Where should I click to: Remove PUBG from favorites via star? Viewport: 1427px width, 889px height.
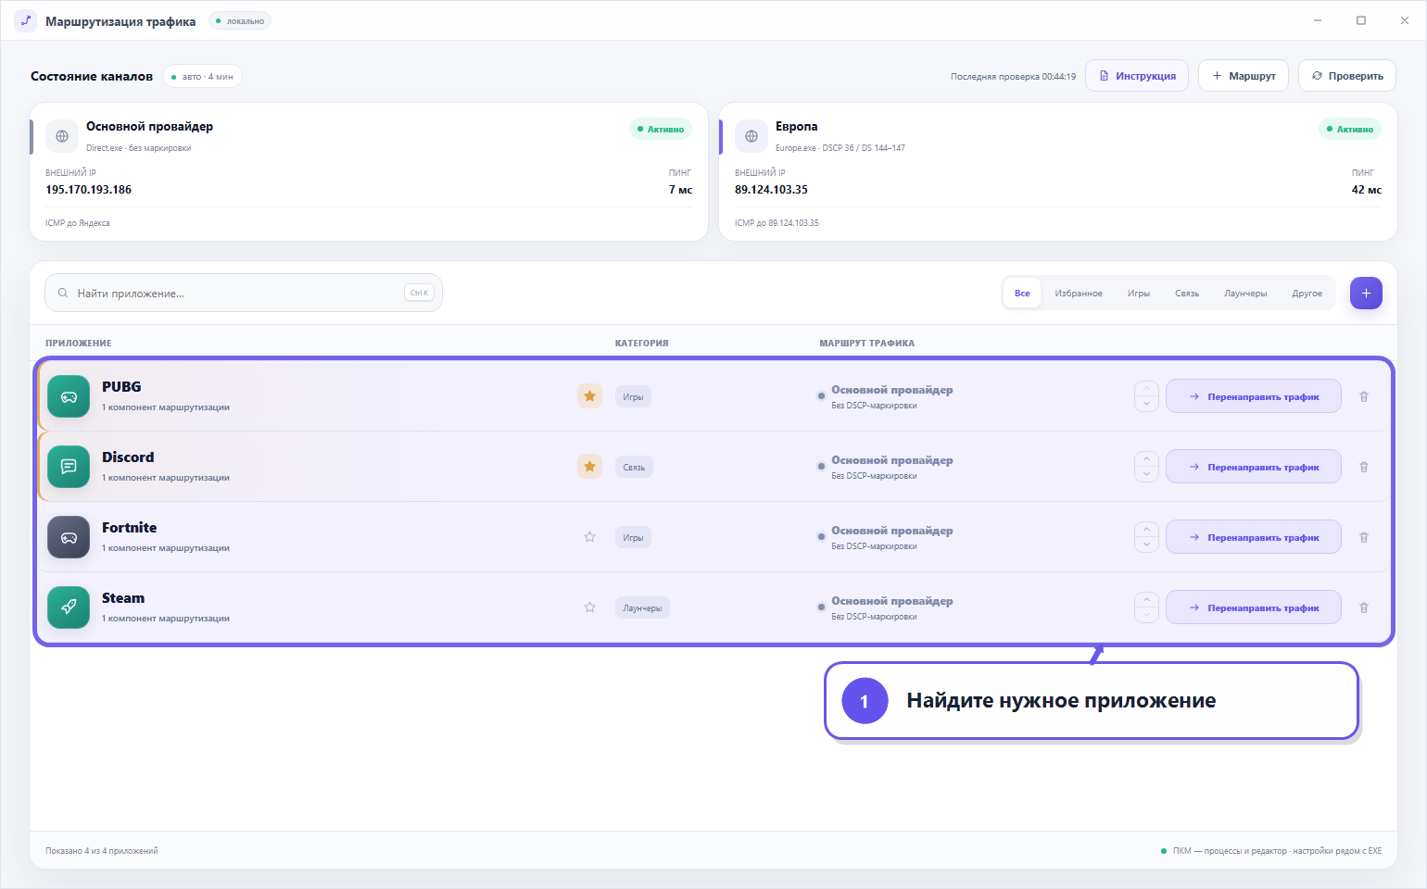(589, 396)
